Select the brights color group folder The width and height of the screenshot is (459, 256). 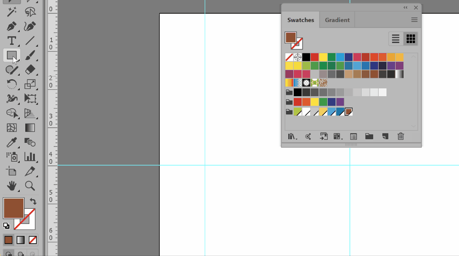click(289, 102)
